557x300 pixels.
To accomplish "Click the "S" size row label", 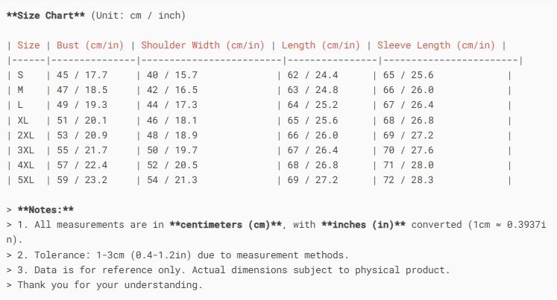I will click(x=21, y=75).
